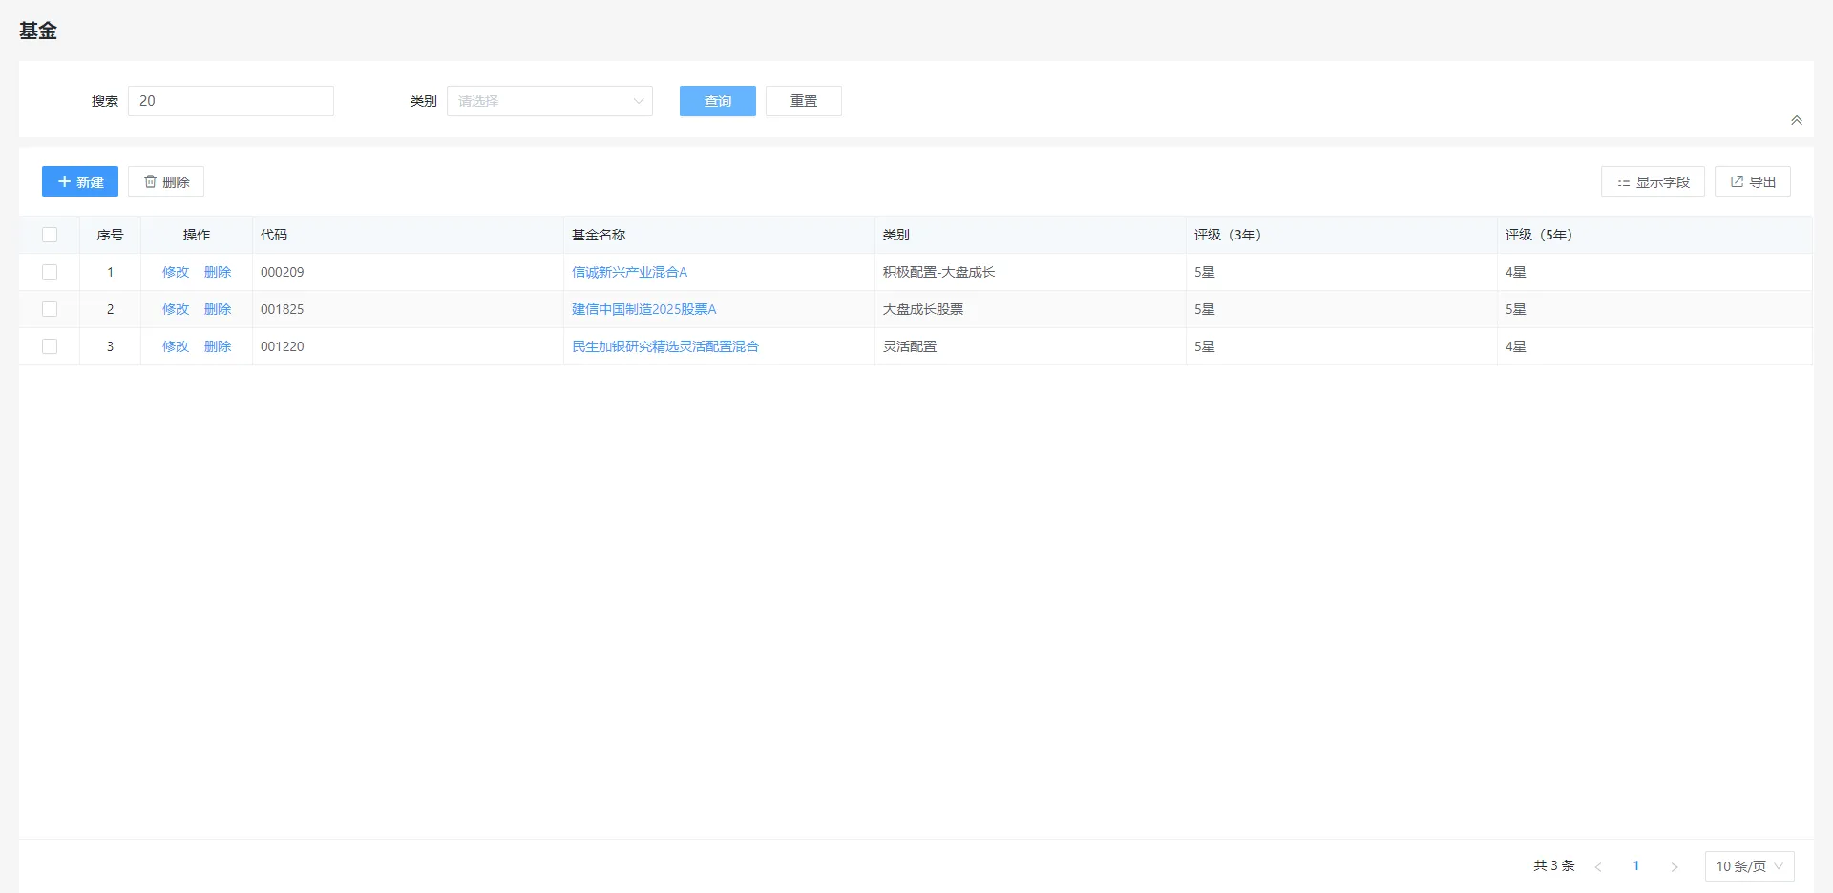Click 删除 delete link for row 1
The width and height of the screenshot is (1833, 893).
pos(218,272)
